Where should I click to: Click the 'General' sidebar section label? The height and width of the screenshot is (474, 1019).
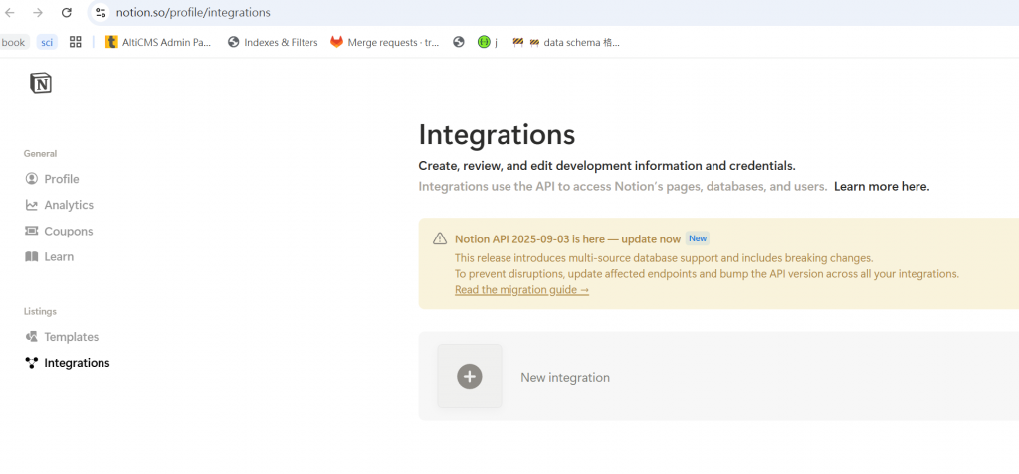(x=40, y=154)
